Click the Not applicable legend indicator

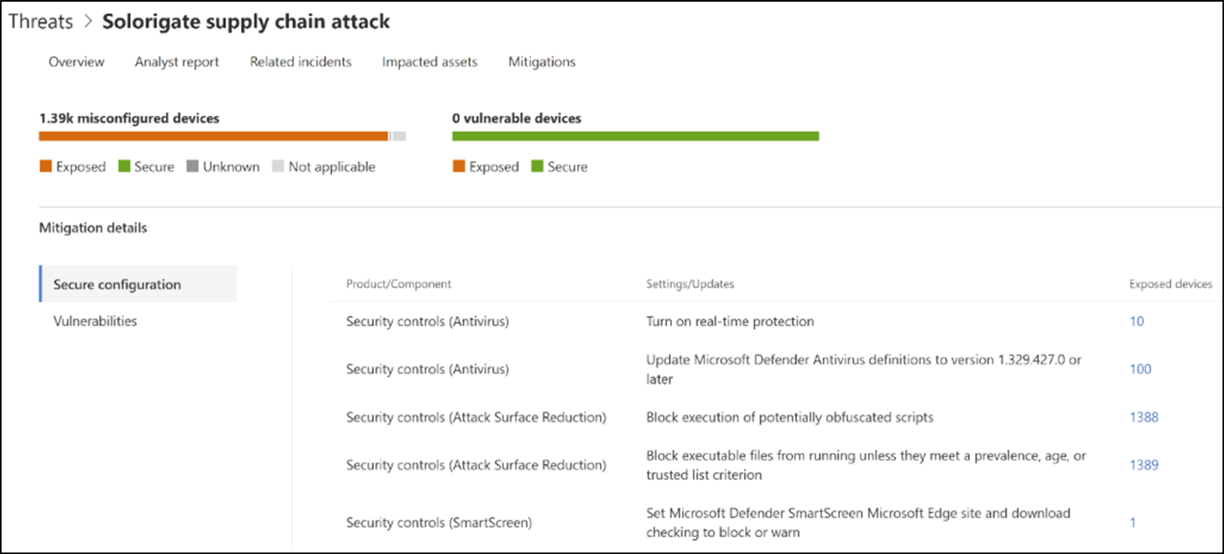[277, 166]
